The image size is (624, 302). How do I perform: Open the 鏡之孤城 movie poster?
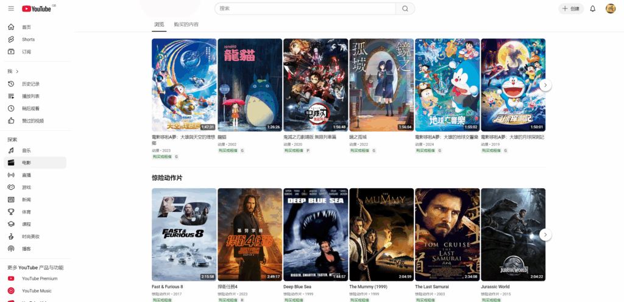tap(381, 85)
